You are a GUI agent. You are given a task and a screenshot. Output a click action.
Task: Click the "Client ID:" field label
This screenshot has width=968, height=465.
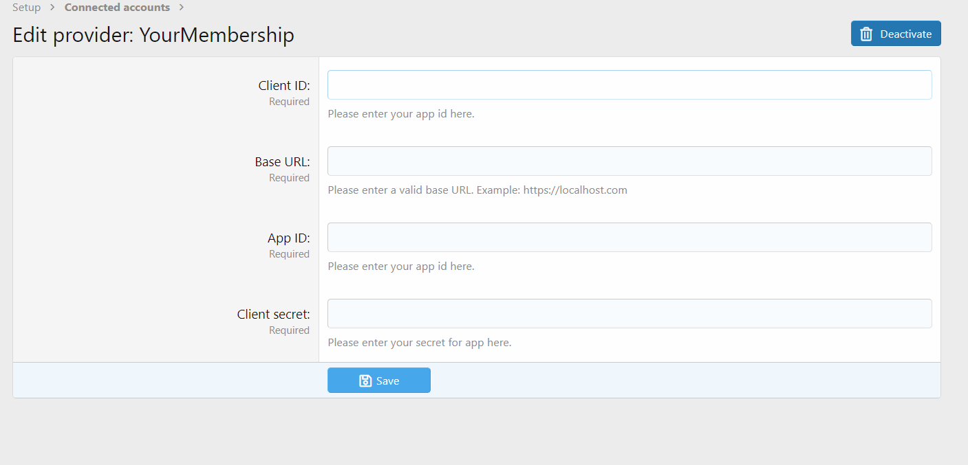coord(284,86)
